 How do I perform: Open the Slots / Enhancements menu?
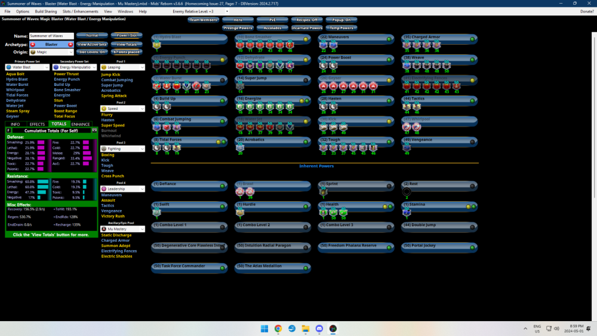point(81,11)
